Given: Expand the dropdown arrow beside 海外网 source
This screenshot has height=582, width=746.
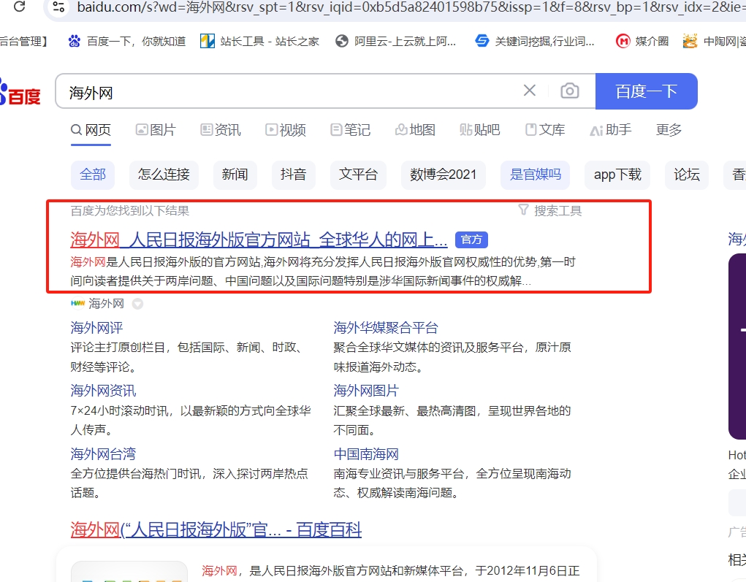Looking at the screenshot, I should pyautogui.click(x=137, y=304).
